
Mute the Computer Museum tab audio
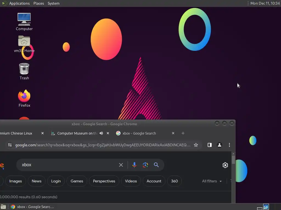pos(101,133)
